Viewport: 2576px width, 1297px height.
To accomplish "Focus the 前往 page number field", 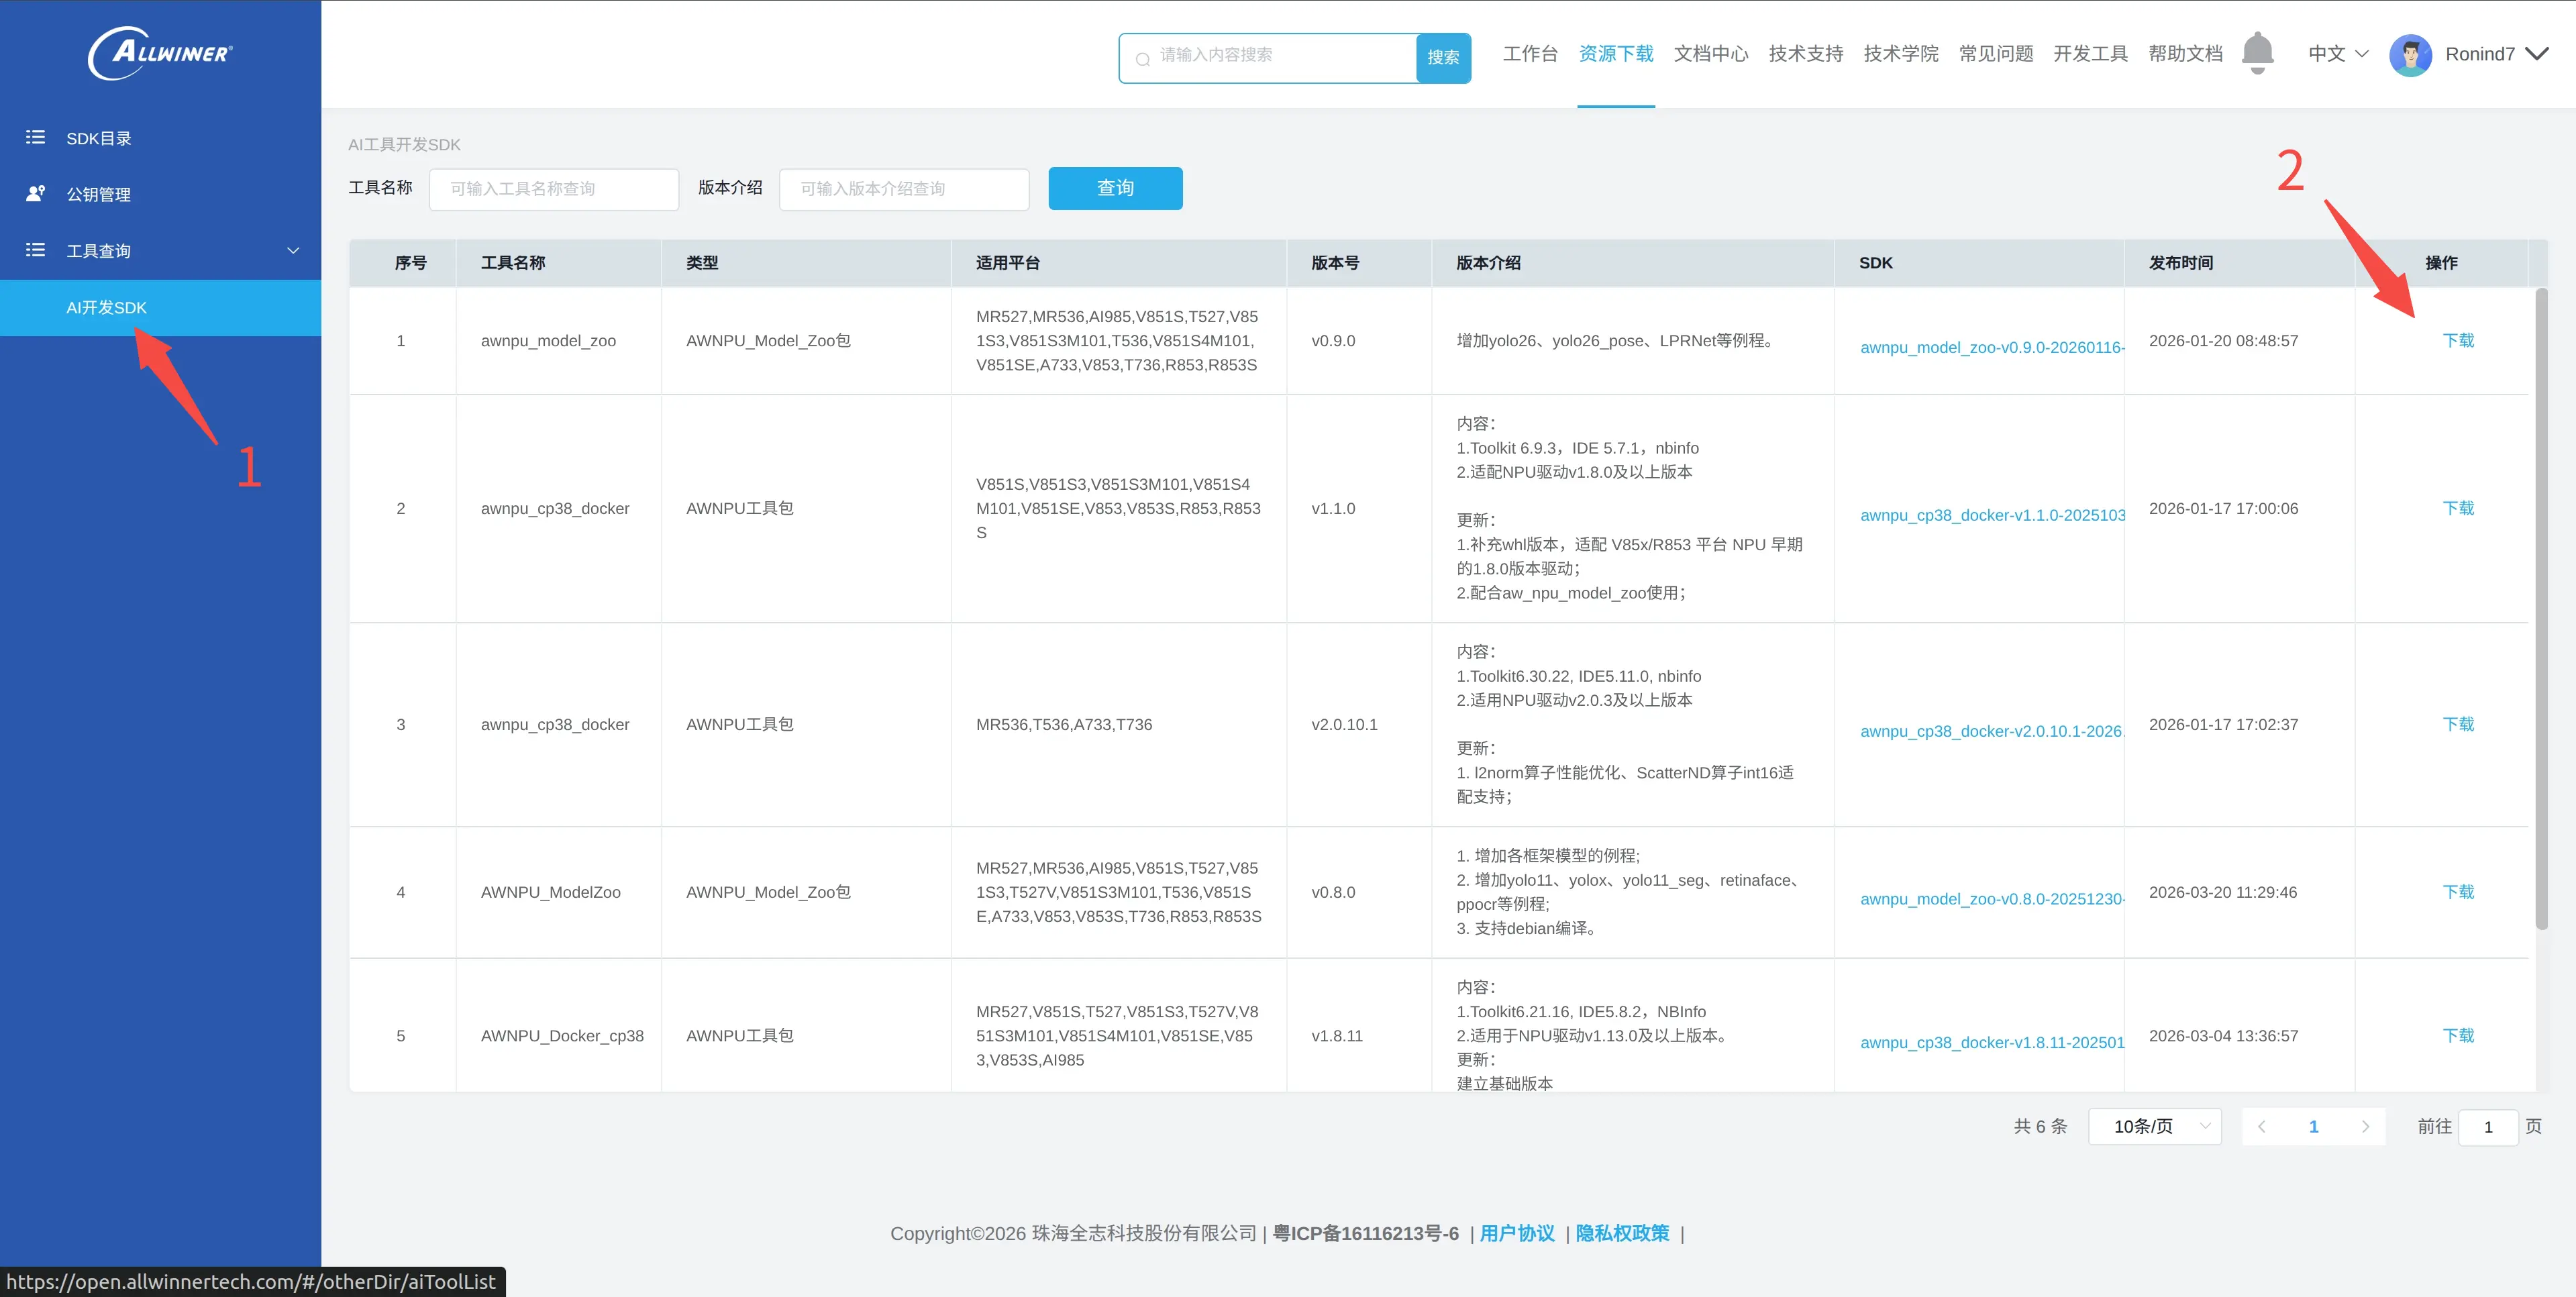I will (2488, 1127).
